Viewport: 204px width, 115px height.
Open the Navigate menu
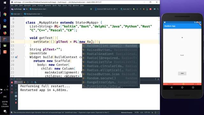coord(27,5)
